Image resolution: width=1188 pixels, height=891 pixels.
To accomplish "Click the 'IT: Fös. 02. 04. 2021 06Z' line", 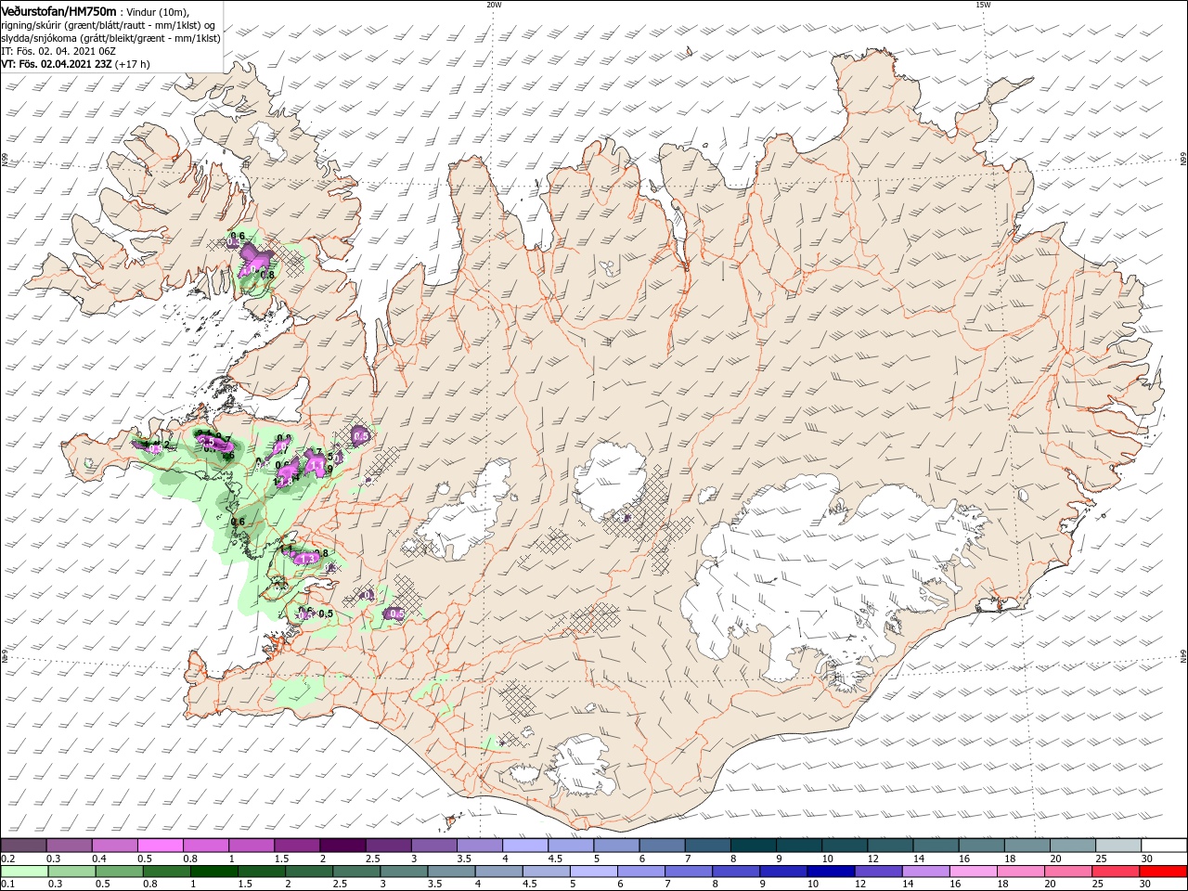I will 58,51.
